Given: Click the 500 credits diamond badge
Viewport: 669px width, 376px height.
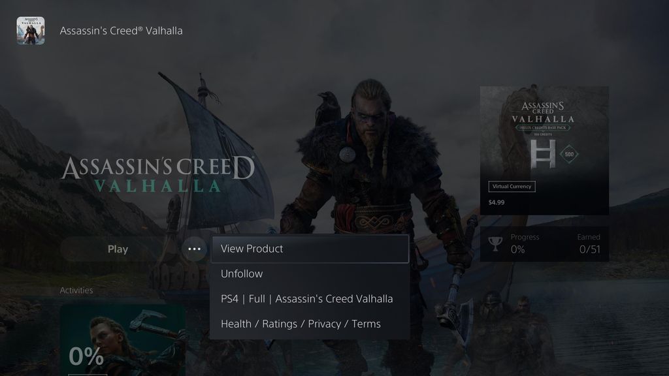Looking at the screenshot, I should tap(569, 154).
